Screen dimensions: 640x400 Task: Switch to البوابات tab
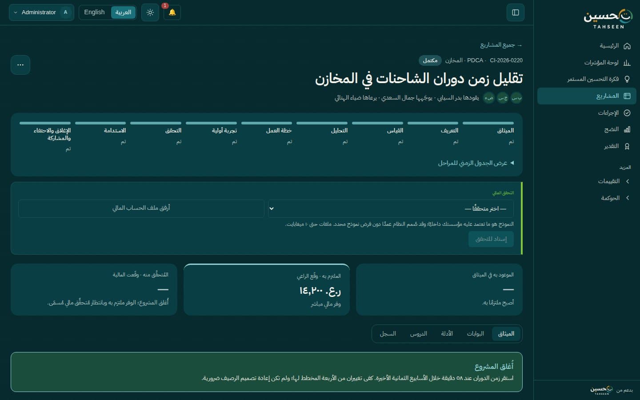(476, 334)
